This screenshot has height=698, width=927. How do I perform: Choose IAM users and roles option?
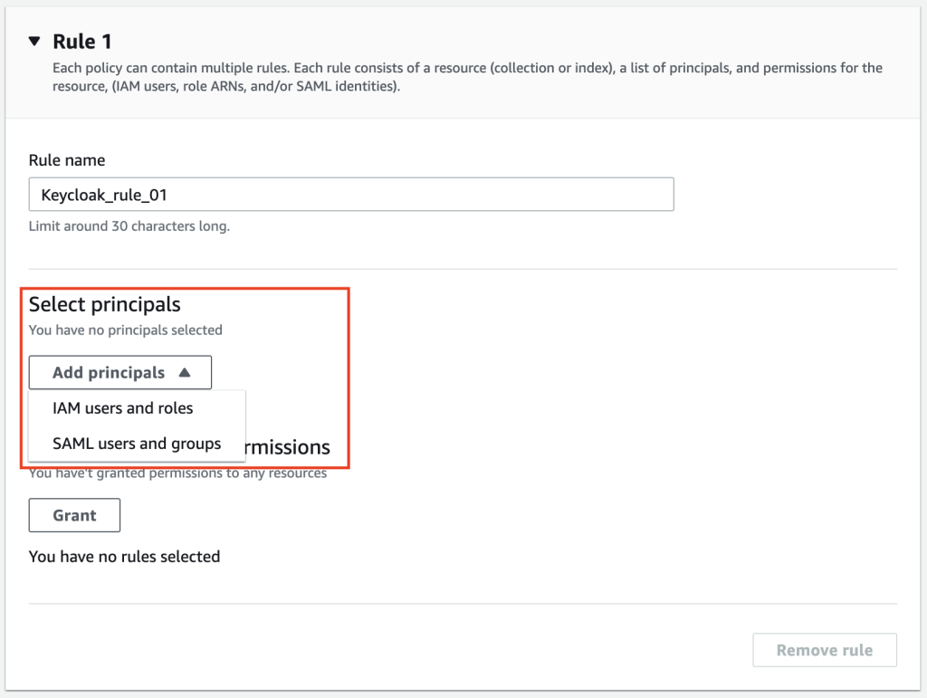click(x=123, y=407)
